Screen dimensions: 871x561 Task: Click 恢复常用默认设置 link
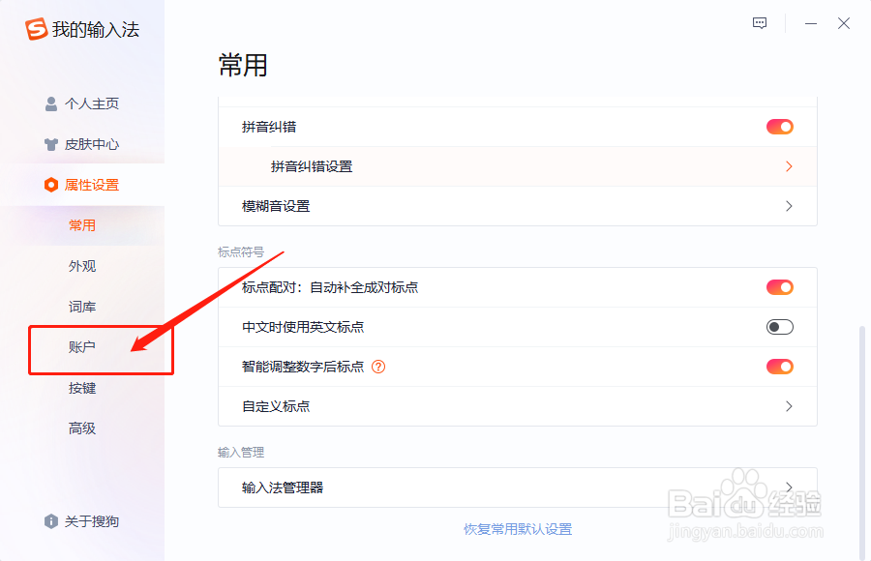click(518, 529)
